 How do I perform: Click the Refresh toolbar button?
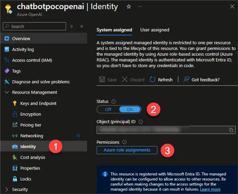pyautogui.click(x=161, y=80)
